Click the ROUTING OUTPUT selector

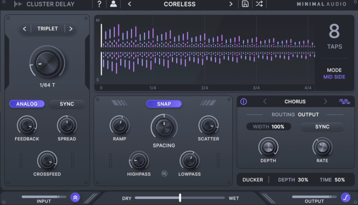point(295,114)
